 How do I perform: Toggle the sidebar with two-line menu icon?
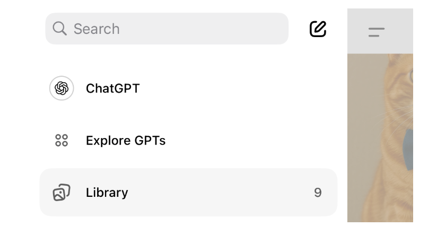[377, 32]
